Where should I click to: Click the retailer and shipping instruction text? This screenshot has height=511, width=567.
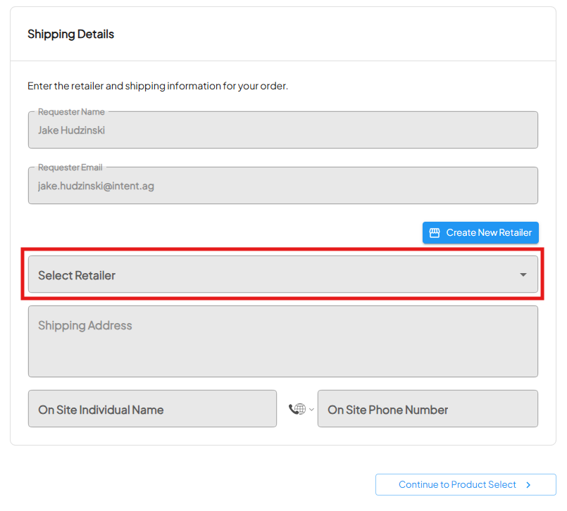tap(158, 87)
